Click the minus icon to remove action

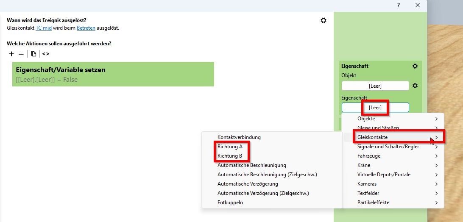[21, 54]
